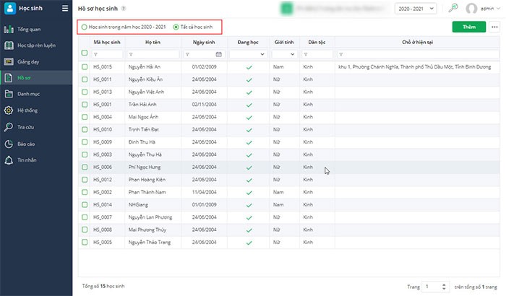The height and width of the screenshot is (296, 506).
Task: Go to Giảng dạy in the sidebar
Action: [27, 62]
